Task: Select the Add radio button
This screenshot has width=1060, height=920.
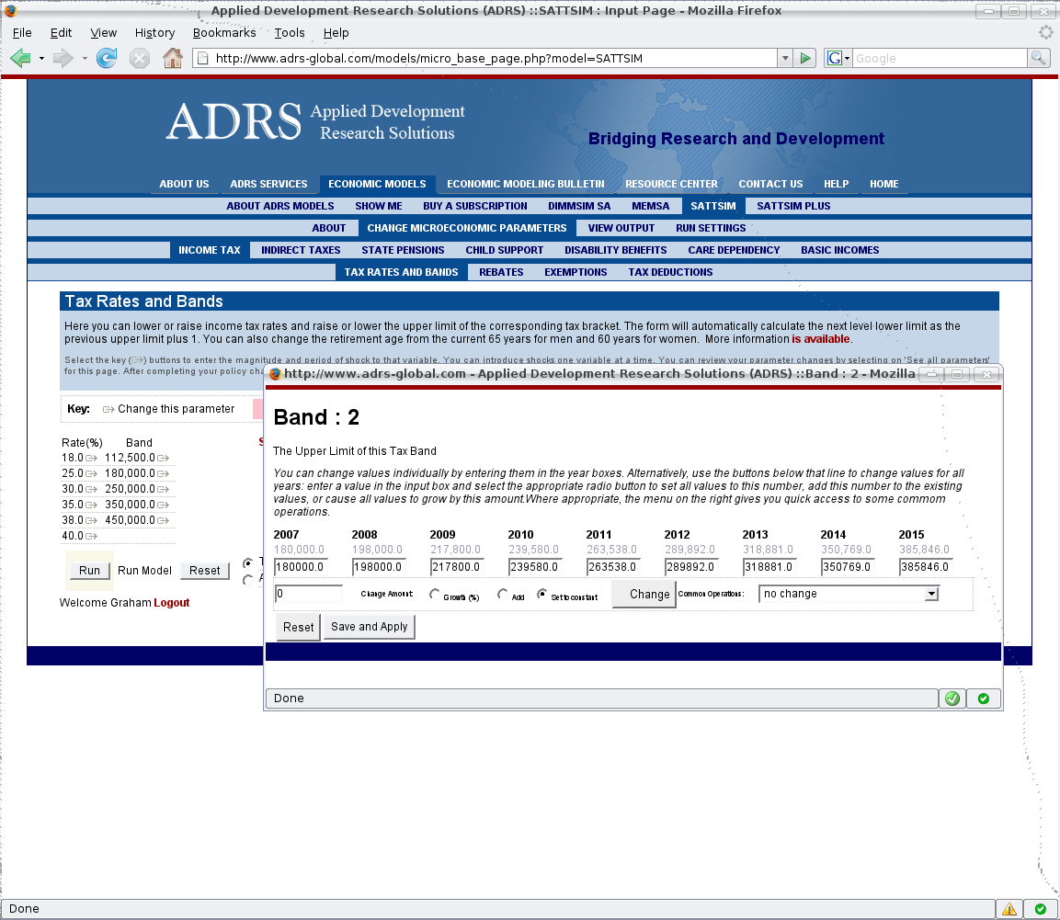Action: 503,595
